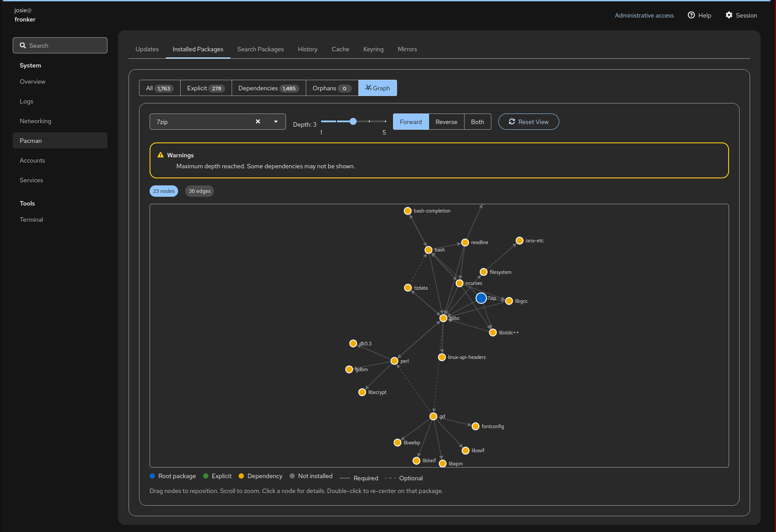Click the perl node in graph
Screen dimensions: 776x532
tap(394, 361)
